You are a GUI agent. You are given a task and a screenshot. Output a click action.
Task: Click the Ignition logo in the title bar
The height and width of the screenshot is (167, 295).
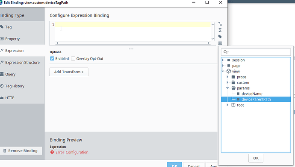[x=1, y=3]
